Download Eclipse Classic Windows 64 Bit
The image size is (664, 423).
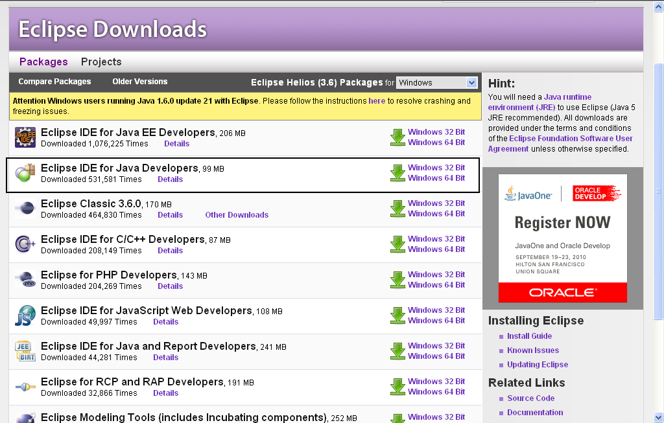436,214
